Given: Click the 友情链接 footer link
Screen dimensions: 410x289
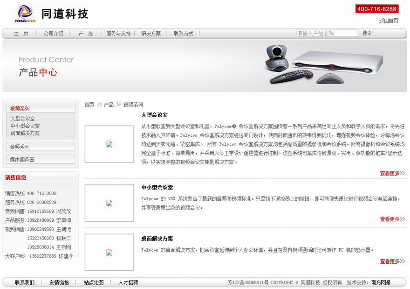Looking at the screenshot, I should click(x=59, y=283).
